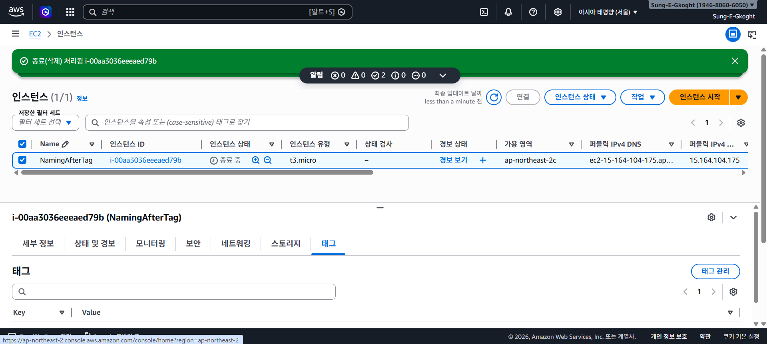Select the 태그 tab
This screenshot has width=767, height=344.
[329, 243]
